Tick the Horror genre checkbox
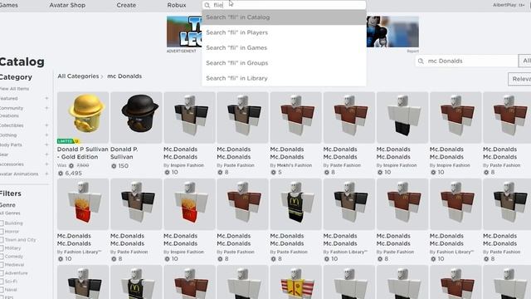Viewport: 531px width, 299px height. point(2,231)
